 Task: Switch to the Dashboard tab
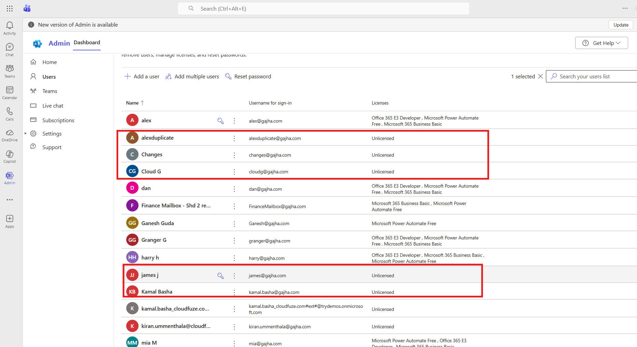(x=87, y=42)
